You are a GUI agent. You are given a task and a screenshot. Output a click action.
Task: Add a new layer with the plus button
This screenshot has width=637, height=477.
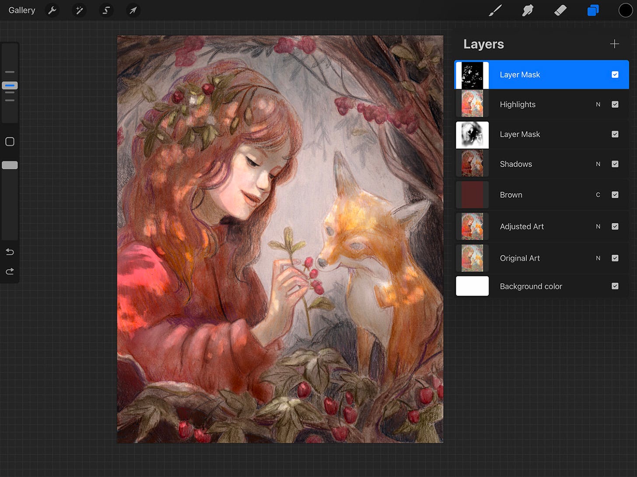pyautogui.click(x=614, y=44)
